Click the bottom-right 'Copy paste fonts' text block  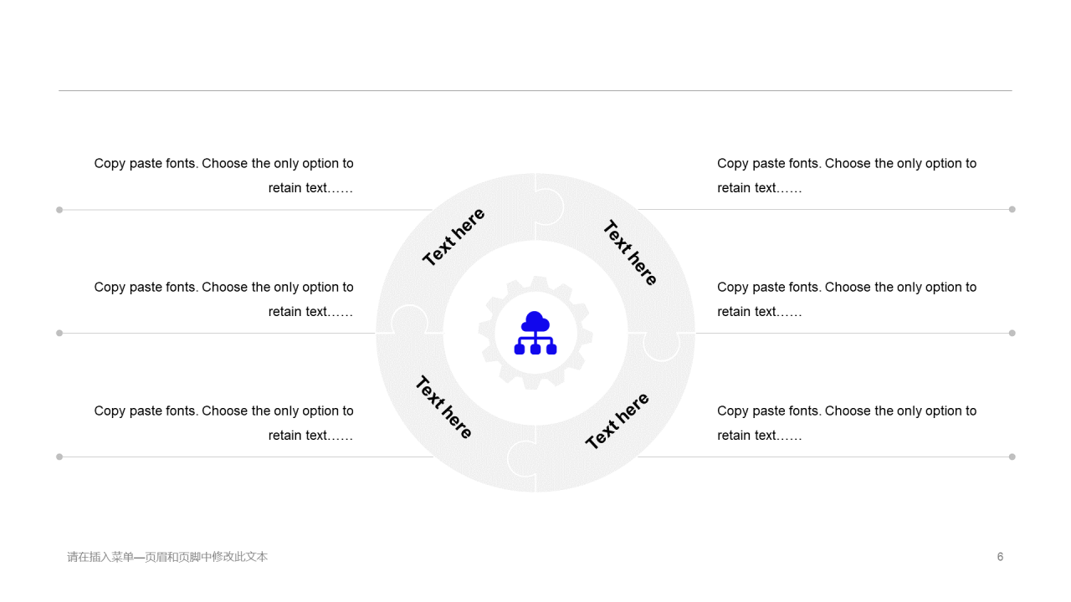(x=847, y=423)
